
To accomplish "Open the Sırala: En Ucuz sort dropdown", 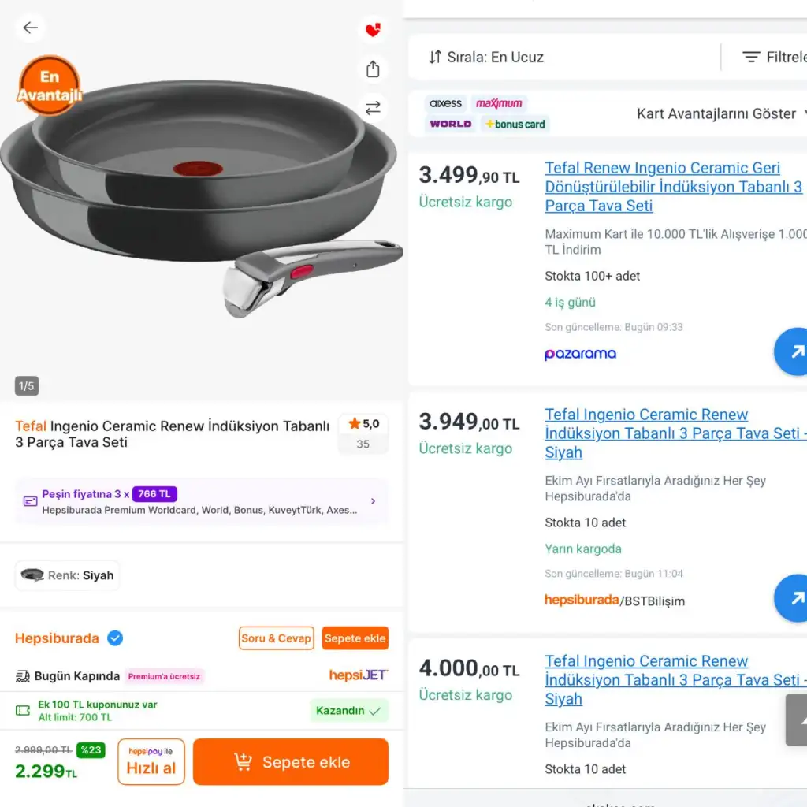I will point(486,57).
